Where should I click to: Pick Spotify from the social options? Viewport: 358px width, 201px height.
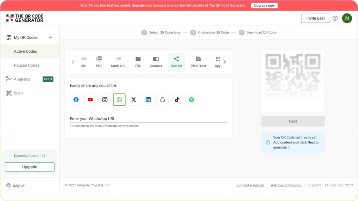point(191,99)
